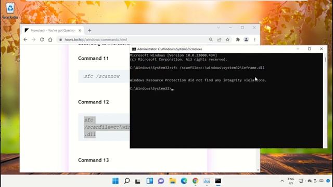The width and height of the screenshot is (333, 187).
Task: Expand Chrome tab search chevron
Action: coord(219,28)
